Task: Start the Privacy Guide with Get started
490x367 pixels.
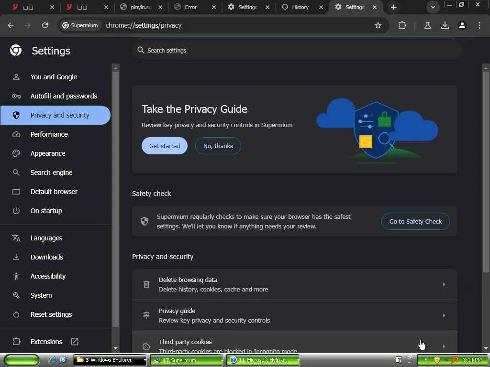Action: (x=165, y=146)
